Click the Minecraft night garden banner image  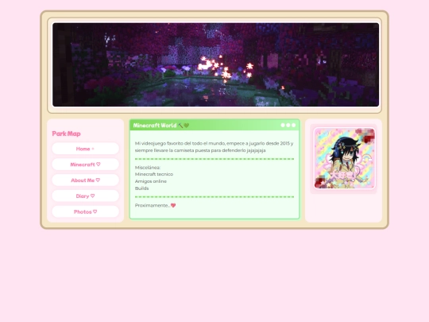[215, 64]
